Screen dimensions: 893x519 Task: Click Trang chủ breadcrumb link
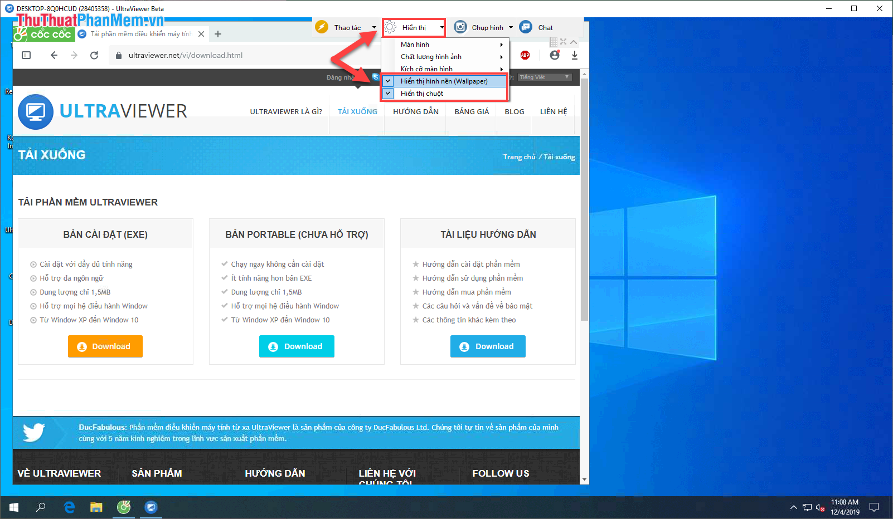click(x=519, y=157)
